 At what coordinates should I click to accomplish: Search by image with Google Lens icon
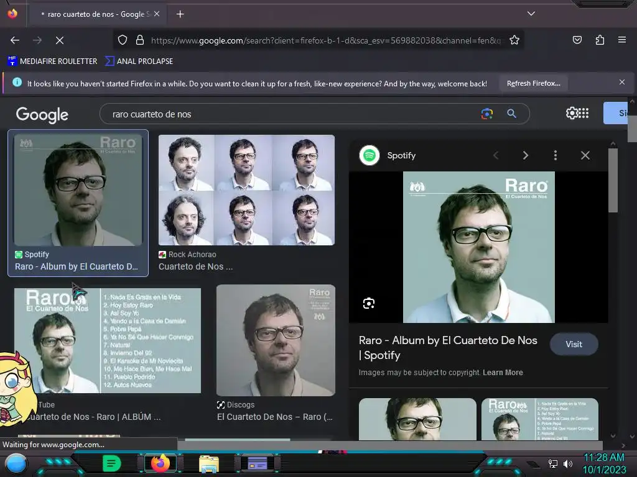point(486,114)
